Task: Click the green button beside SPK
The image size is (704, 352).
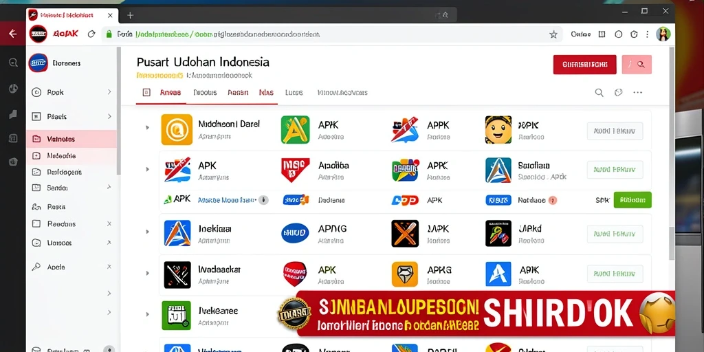Action: (x=632, y=200)
